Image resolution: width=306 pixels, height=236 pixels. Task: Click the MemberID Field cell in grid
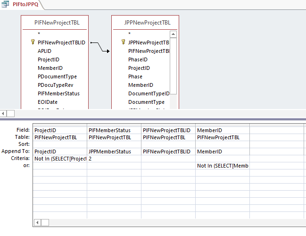pos(223,130)
